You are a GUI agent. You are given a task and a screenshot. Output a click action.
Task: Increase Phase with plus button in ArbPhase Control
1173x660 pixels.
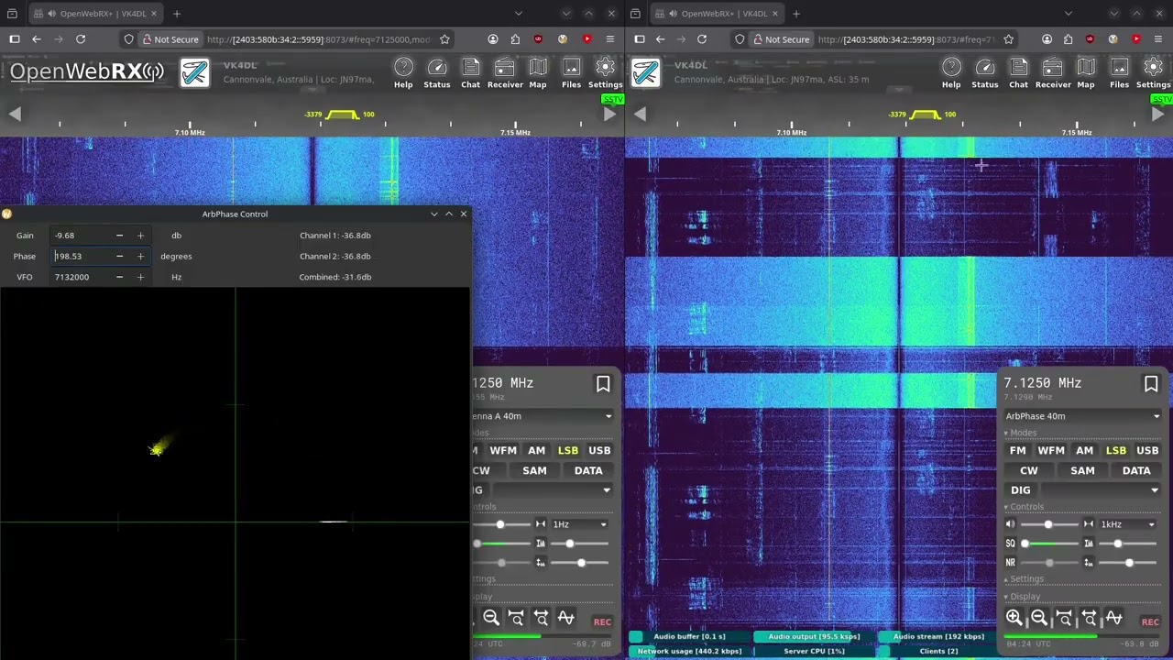coord(140,257)
